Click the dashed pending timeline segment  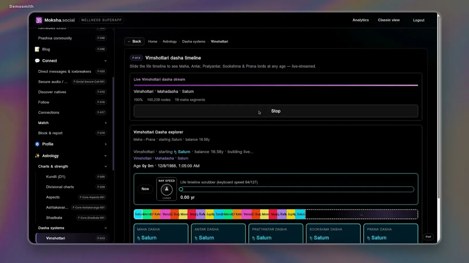(361, 214)
